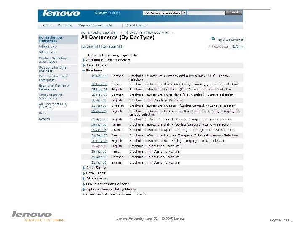
Task: Click PC Marketing Essentials breadcrumb link
Action: (99, 32)
